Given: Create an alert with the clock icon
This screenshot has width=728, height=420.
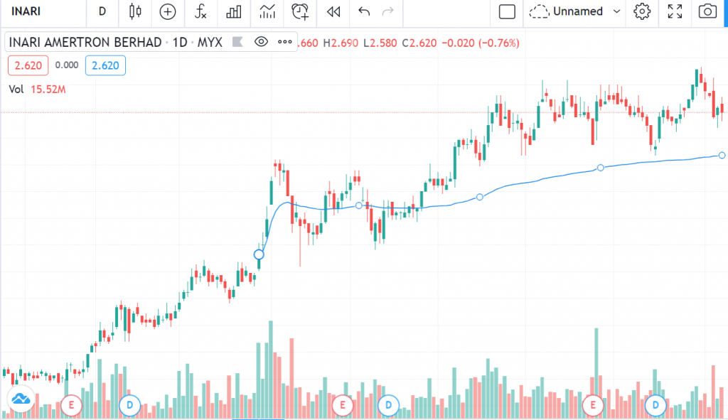Looking at the screenshot, I should 299,13.
